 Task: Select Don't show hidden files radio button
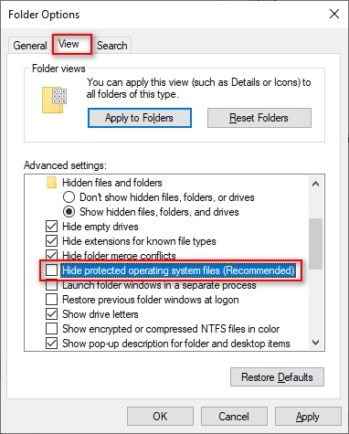point(69,197)
